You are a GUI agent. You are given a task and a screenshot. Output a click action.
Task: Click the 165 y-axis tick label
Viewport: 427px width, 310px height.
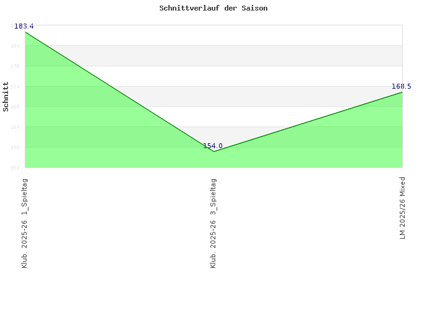coord(18,107)
